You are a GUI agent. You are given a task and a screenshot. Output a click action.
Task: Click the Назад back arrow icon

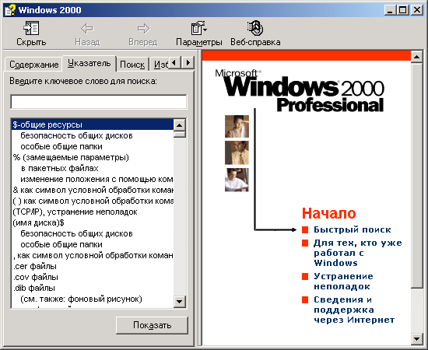coord(87,28)
